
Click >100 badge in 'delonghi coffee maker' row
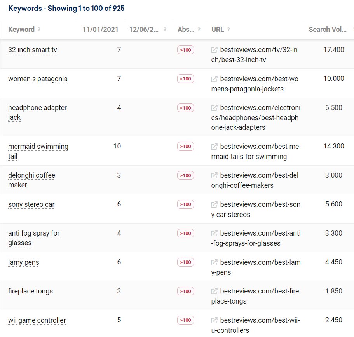point(186,176)
